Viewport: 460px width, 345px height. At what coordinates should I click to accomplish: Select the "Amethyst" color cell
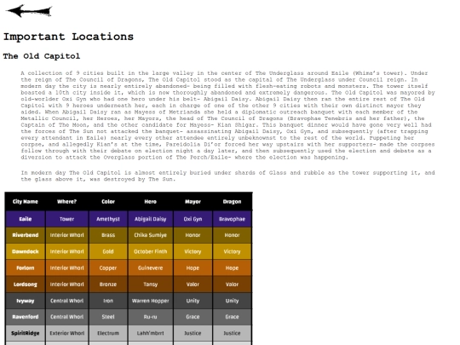click(108, 219)
